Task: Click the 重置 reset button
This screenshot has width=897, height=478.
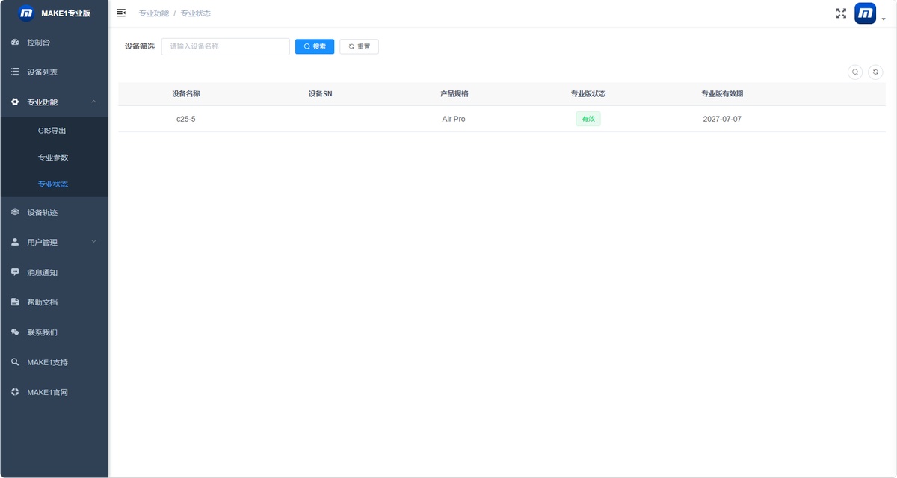Action: click(x=359, y=46)
